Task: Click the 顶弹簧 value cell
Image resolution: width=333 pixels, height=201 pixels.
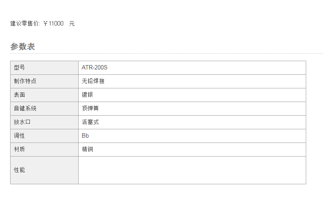Action: coord(90,109)
